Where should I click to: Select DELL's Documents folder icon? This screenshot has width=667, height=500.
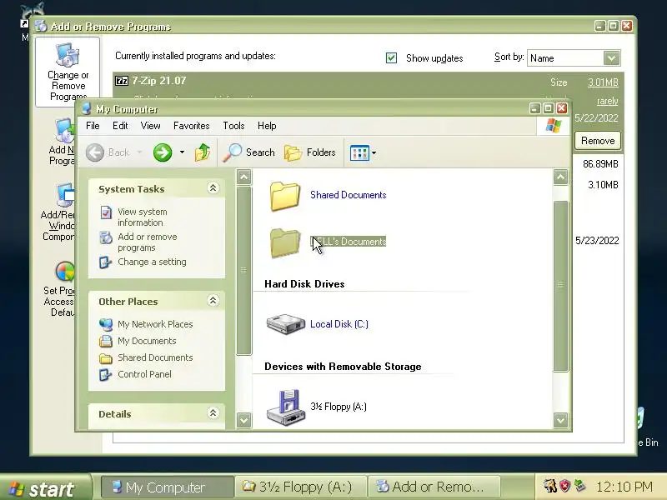click(x=285, y=242)
